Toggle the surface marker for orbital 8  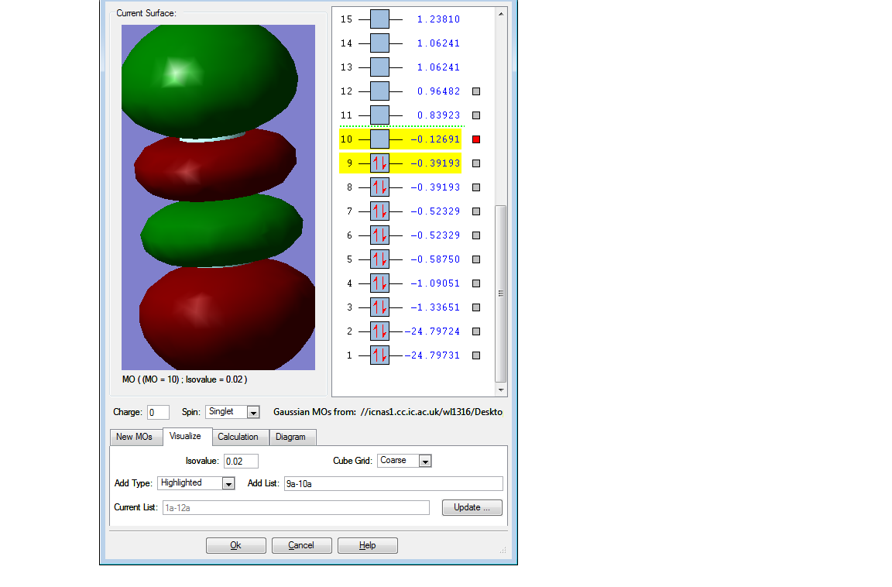[477, 187]
